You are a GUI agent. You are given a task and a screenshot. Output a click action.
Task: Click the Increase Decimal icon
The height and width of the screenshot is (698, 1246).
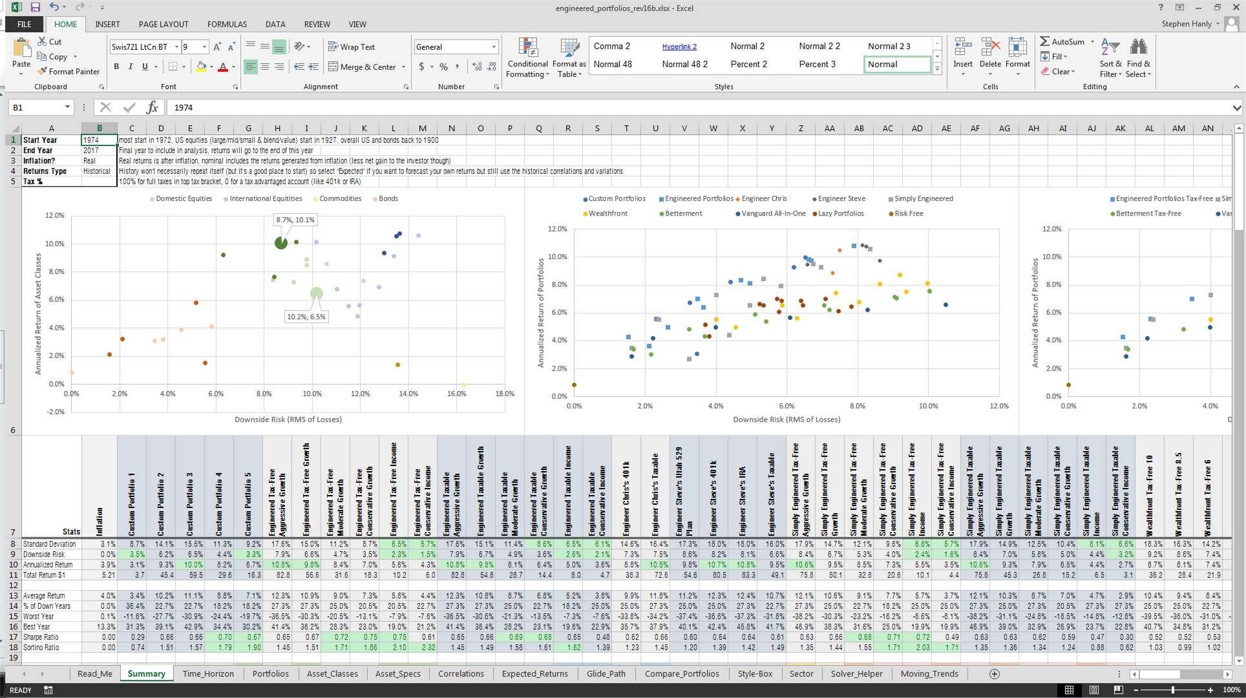[x=476, y=67]
